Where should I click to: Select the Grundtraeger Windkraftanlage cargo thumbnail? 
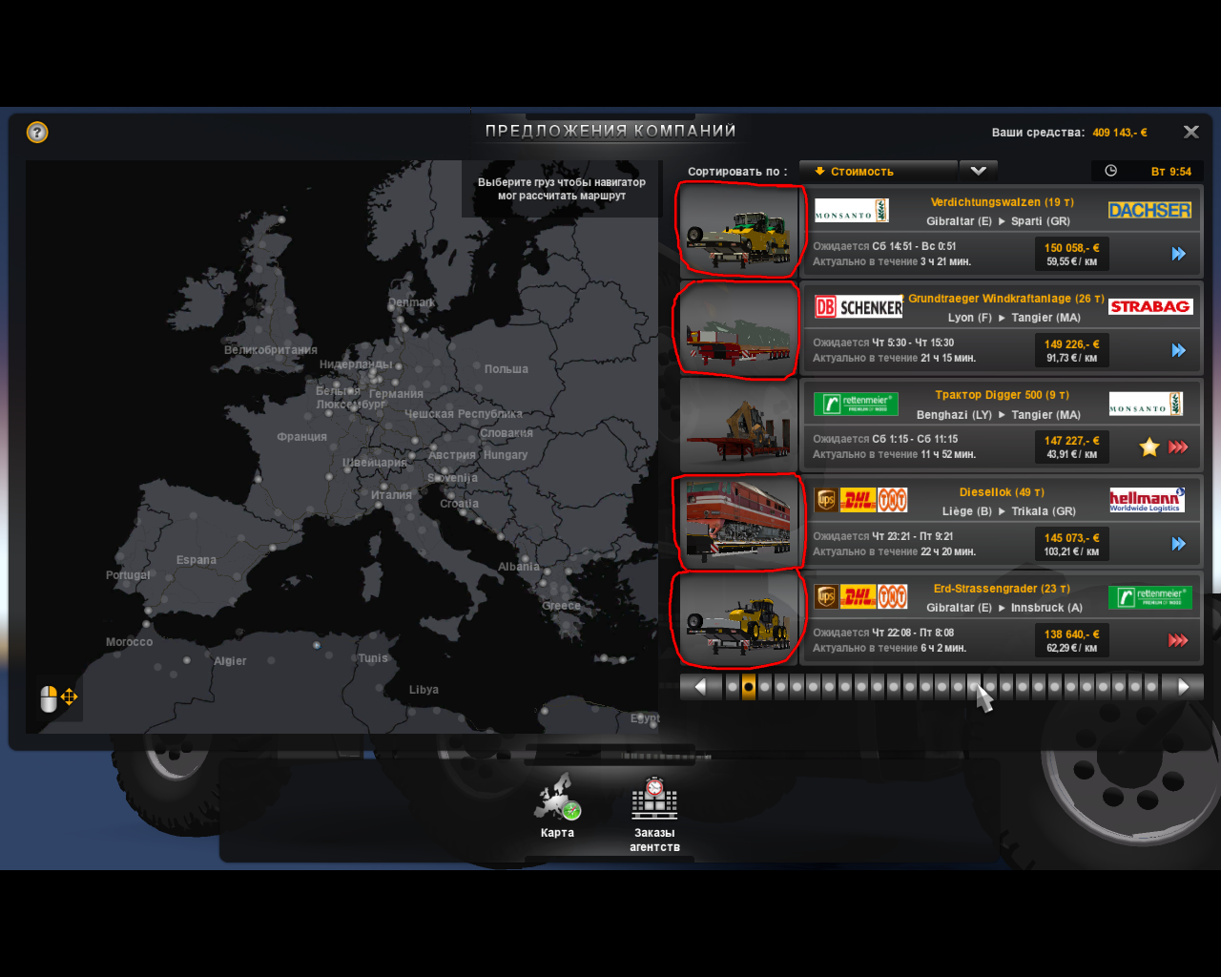739,327
